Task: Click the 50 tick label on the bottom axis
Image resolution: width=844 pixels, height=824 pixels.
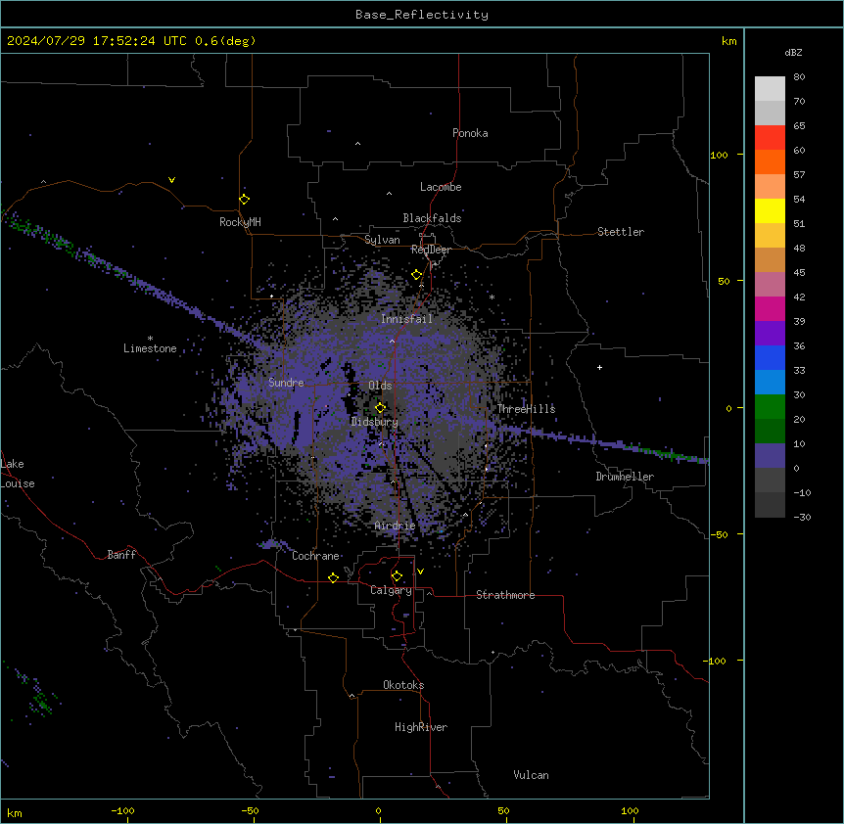Action: [x=503, y=810]
